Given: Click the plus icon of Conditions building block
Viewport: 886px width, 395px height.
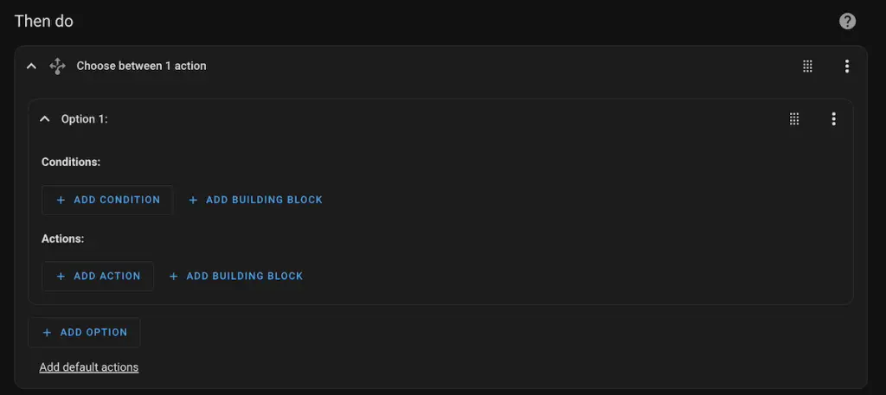Looking at the screenshot, I should (x=193, y=200).
